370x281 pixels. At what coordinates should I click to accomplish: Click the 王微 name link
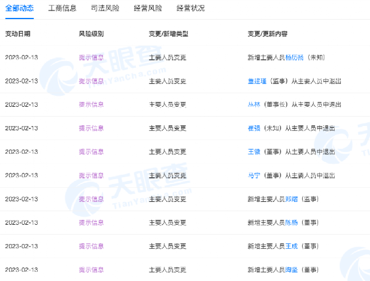tap(254, 152)
